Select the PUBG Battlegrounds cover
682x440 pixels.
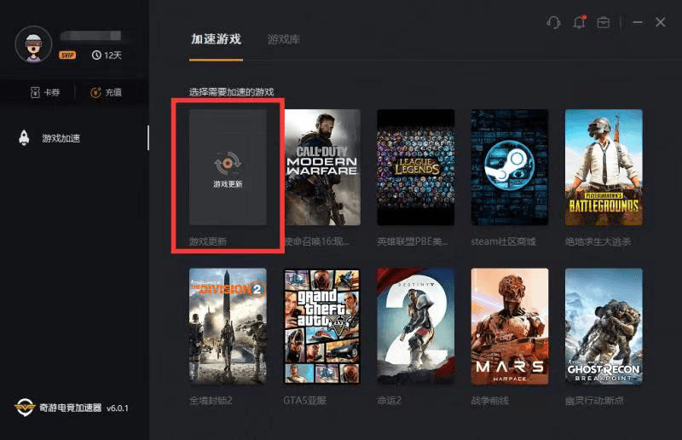(x=604, y=167)
